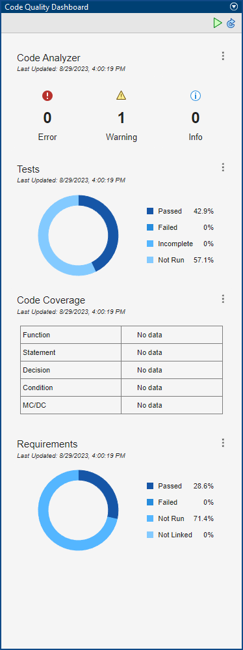This screenshot has height=650, width=243.
Task: Click the blue Info circle icon
Action: 196,96
